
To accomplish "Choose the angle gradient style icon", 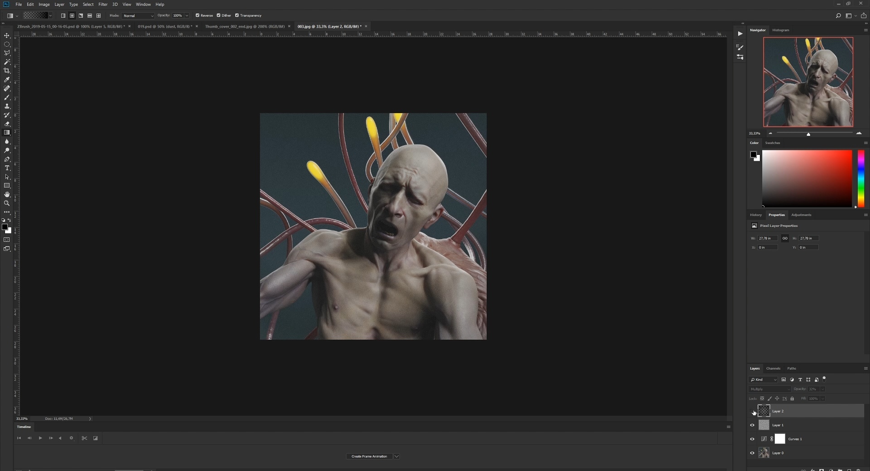I will (81, 15).
